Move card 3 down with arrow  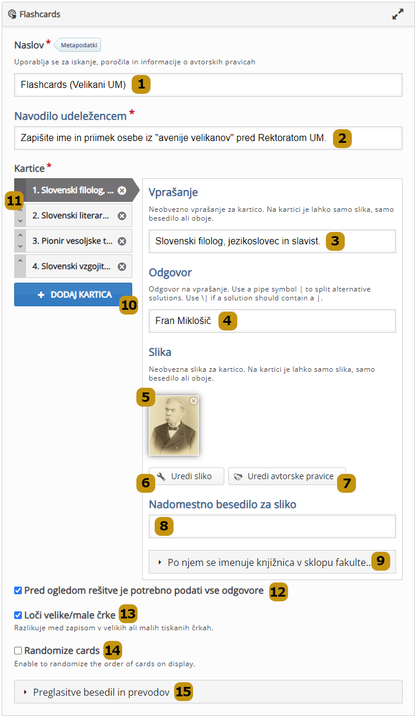(x=20, y=246)
